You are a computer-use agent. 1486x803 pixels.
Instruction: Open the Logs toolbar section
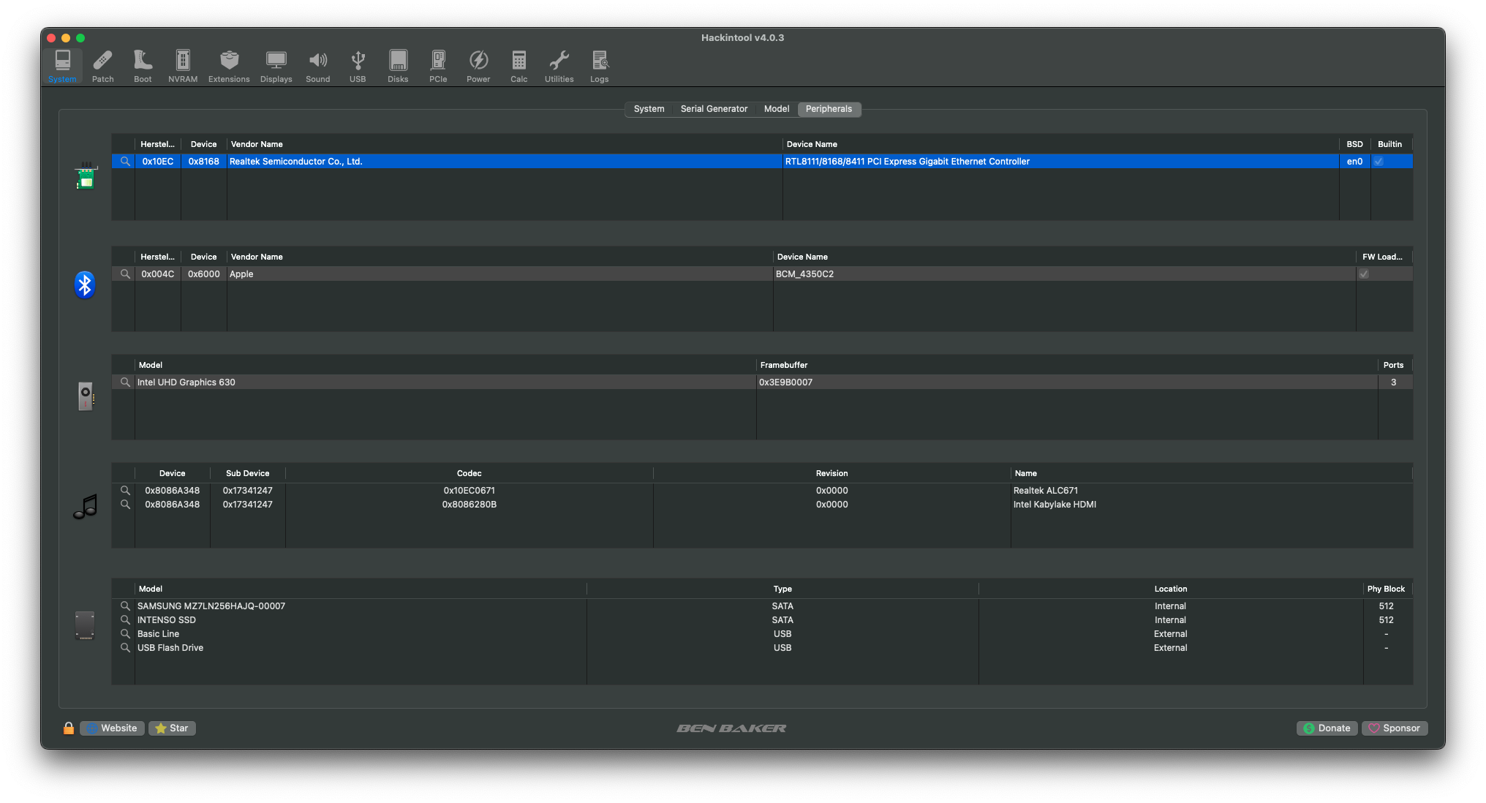coord(599,66)
